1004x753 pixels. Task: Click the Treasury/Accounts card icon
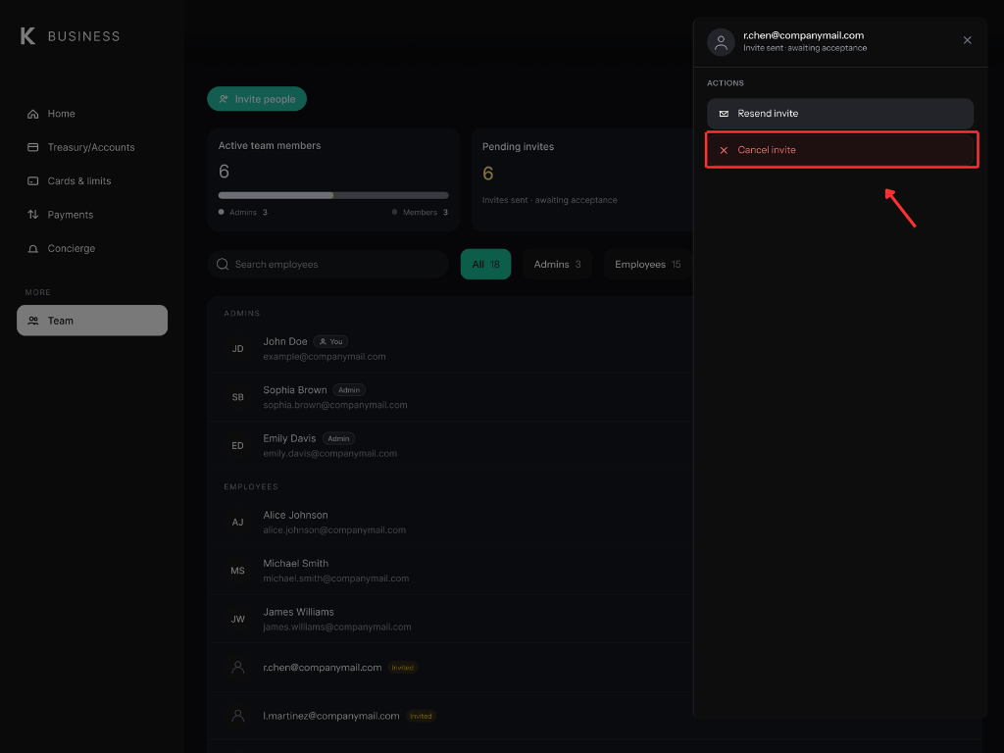(32, 147)
